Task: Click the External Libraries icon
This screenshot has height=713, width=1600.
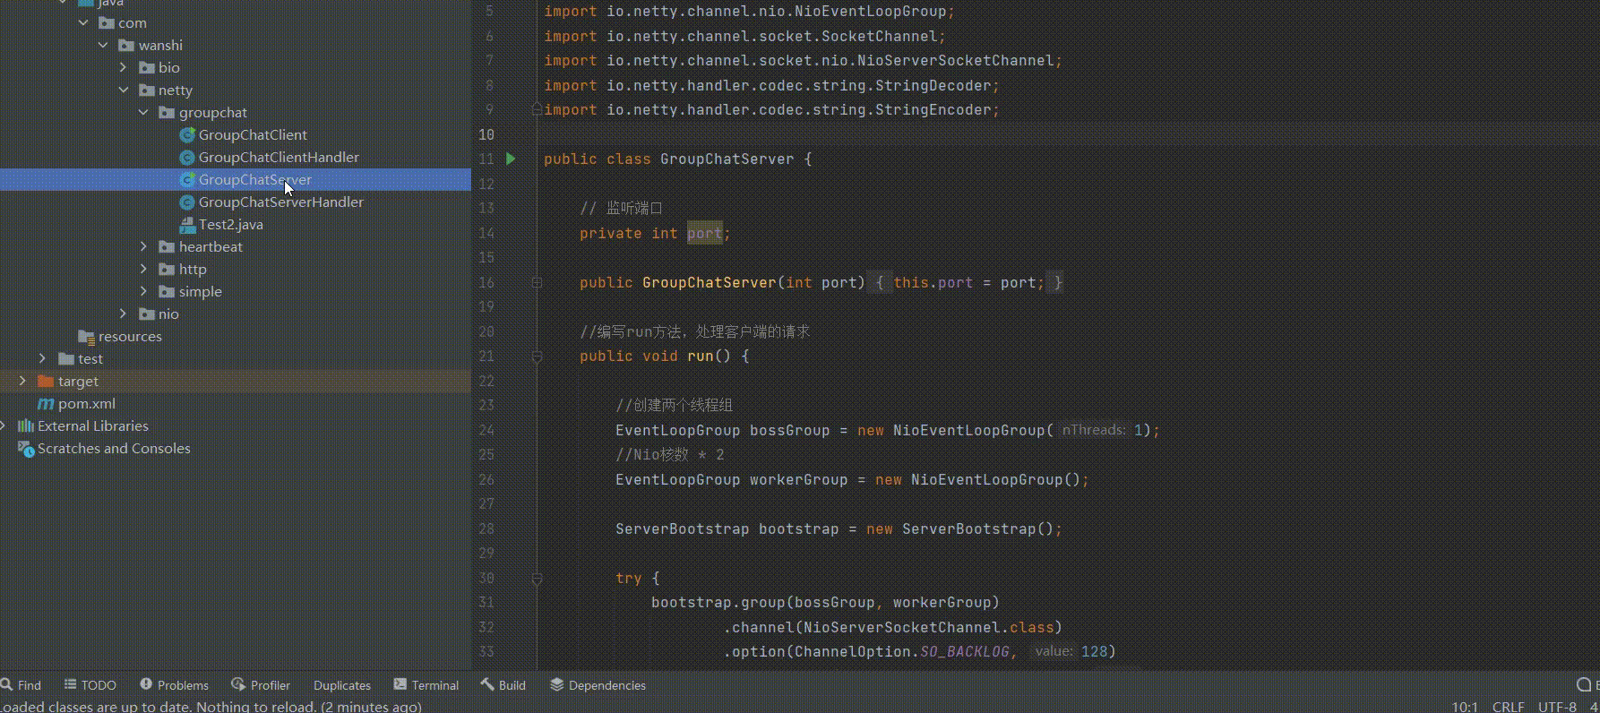Action: tap(26, 425)
